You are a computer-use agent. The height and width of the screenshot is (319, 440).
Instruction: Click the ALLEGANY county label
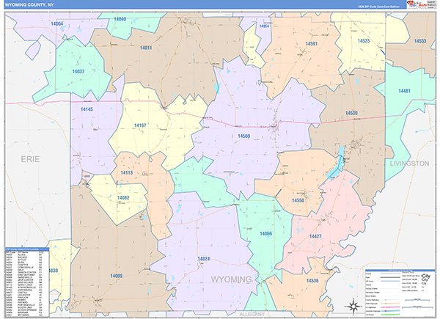pos(252,314)
